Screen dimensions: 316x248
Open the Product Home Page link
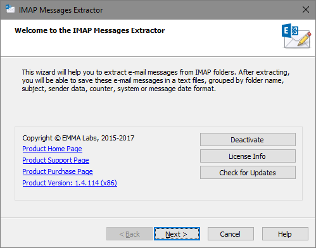click(x=52, y=149)
